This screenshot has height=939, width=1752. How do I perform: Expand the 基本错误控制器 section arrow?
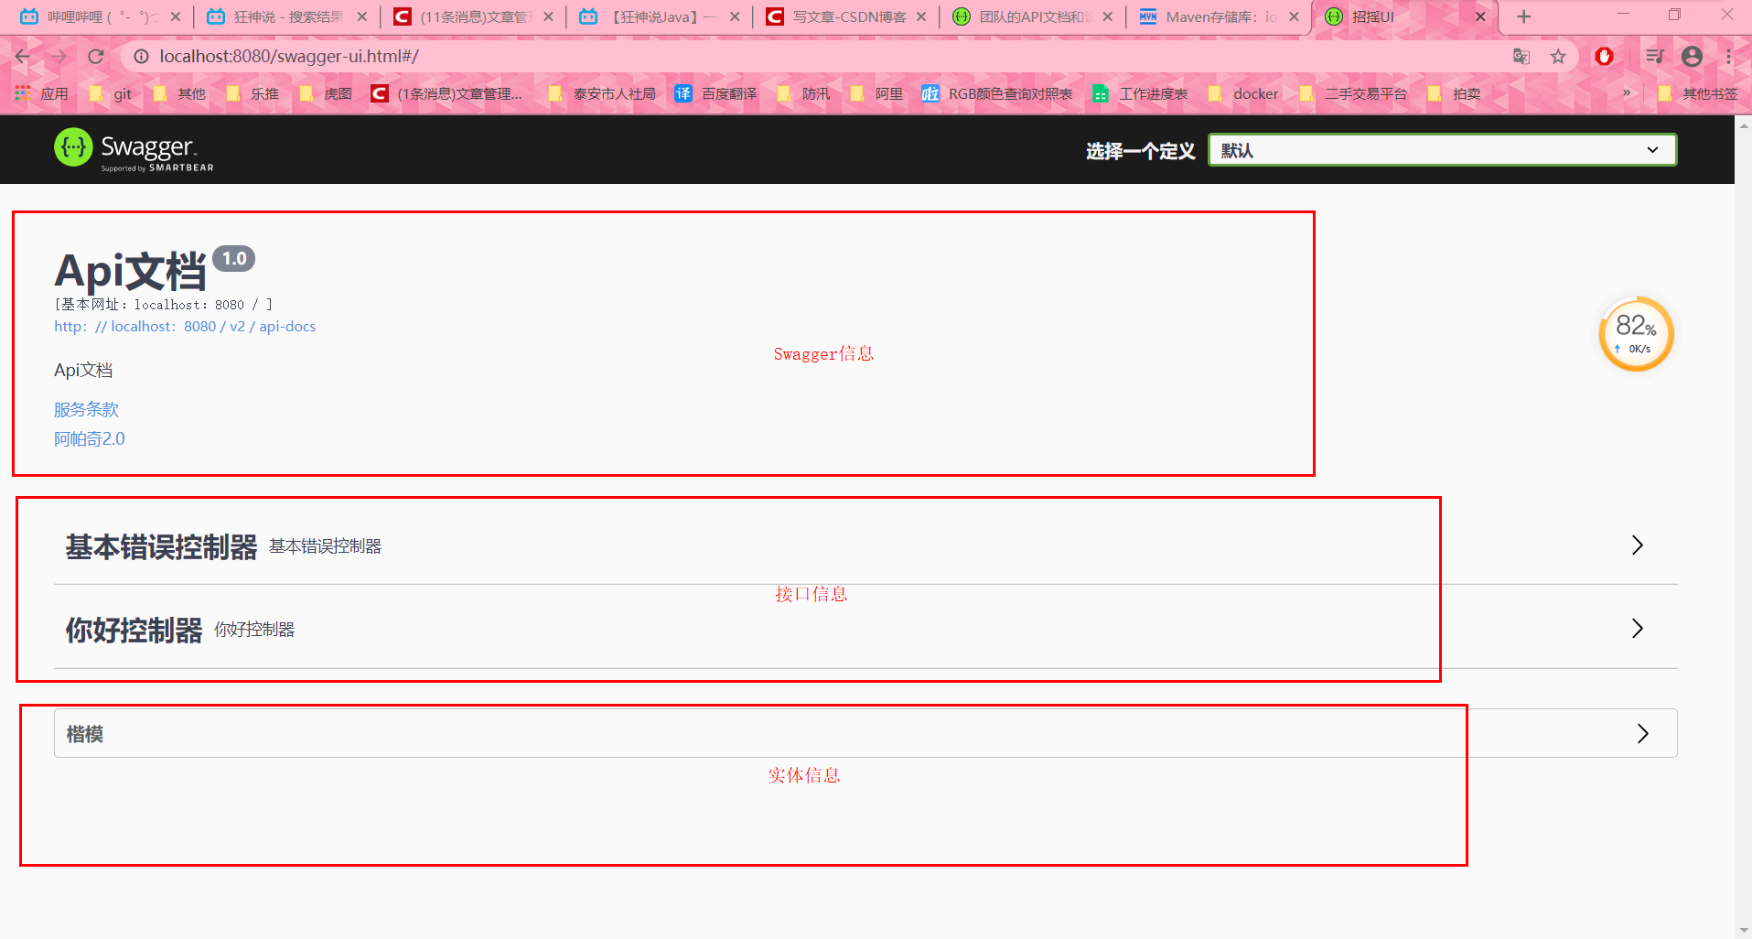[1638, 545]
